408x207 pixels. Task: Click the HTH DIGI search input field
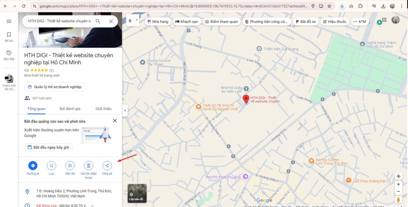click(59, 21)
